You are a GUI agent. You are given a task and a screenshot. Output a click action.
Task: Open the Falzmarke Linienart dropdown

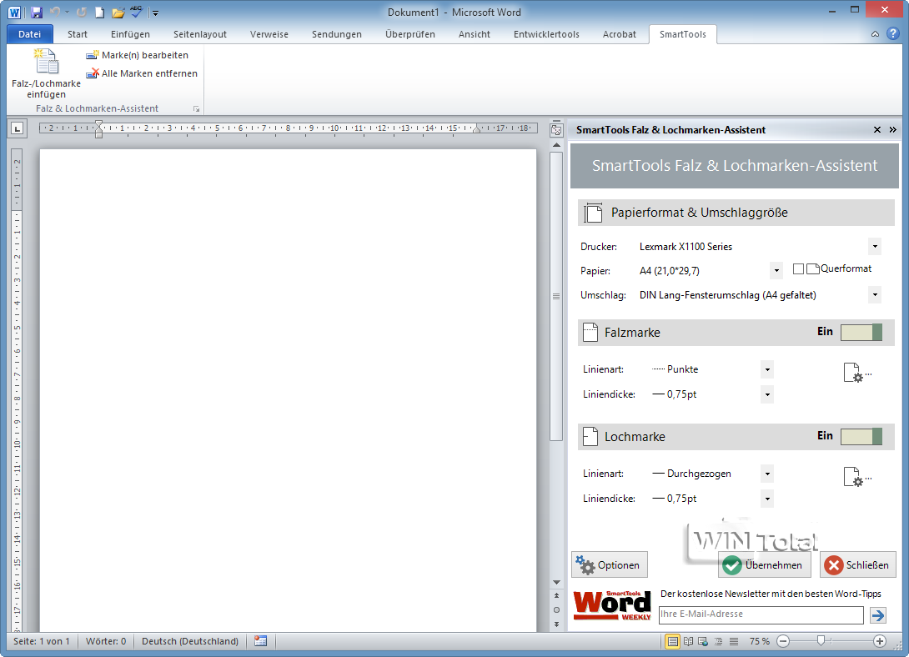point(767,369)
